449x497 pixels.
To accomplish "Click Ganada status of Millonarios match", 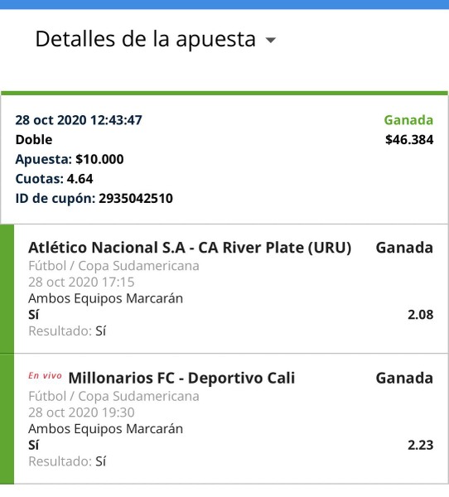I will point(404,378).
